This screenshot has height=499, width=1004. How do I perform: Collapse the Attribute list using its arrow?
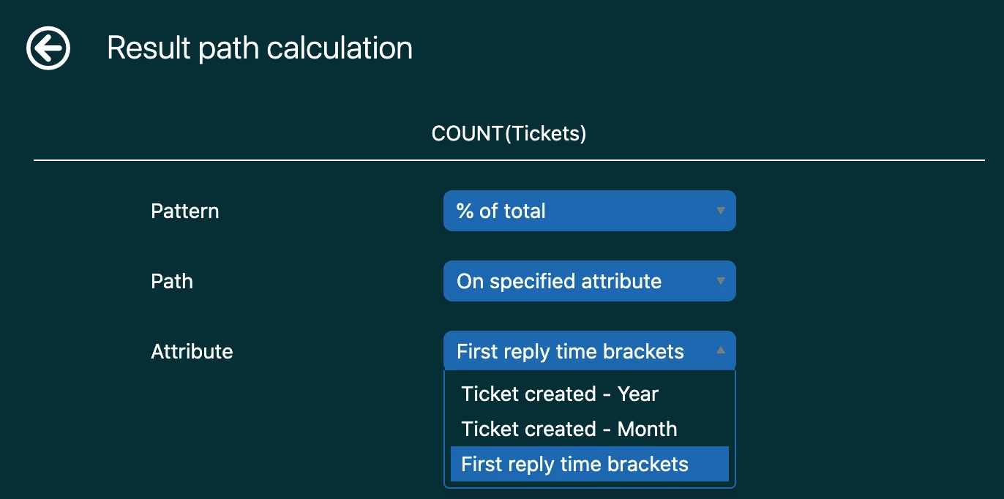click(x=720, y=351)
